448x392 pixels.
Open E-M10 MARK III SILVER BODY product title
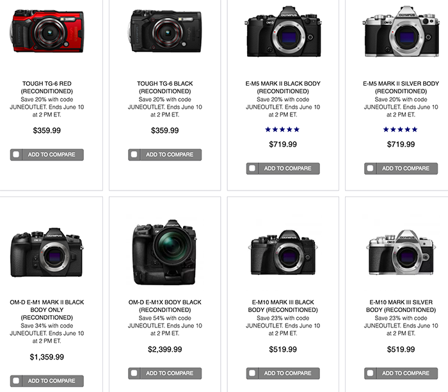click(x=401, y=306)
